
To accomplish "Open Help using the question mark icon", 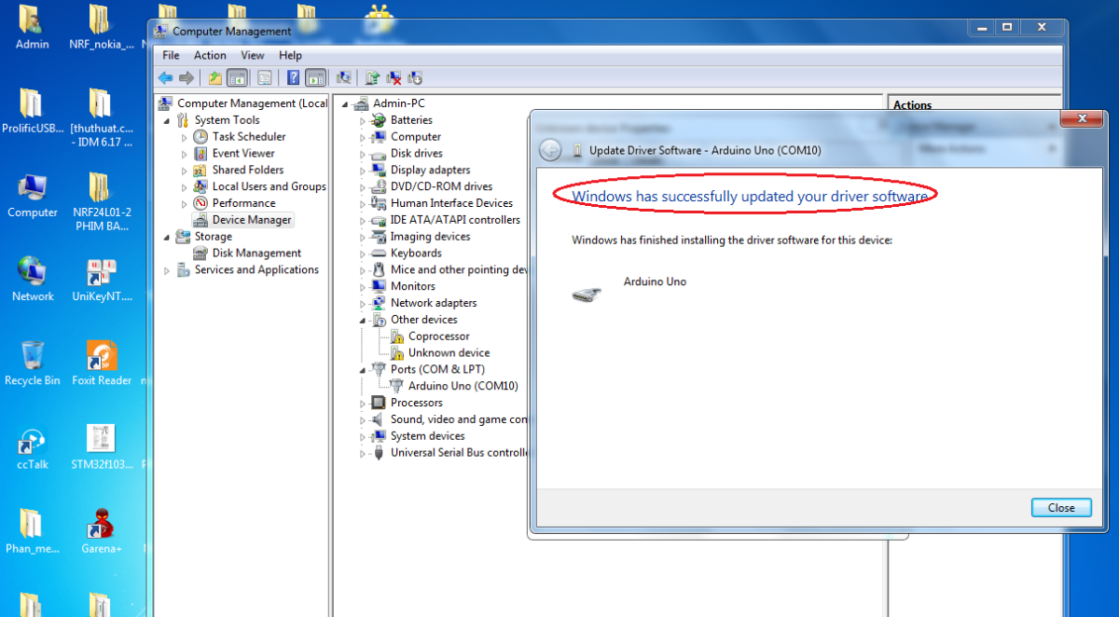I will point(294,77).
